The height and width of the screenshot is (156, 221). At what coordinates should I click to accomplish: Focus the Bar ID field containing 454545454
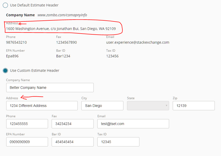tap(73, 142)
